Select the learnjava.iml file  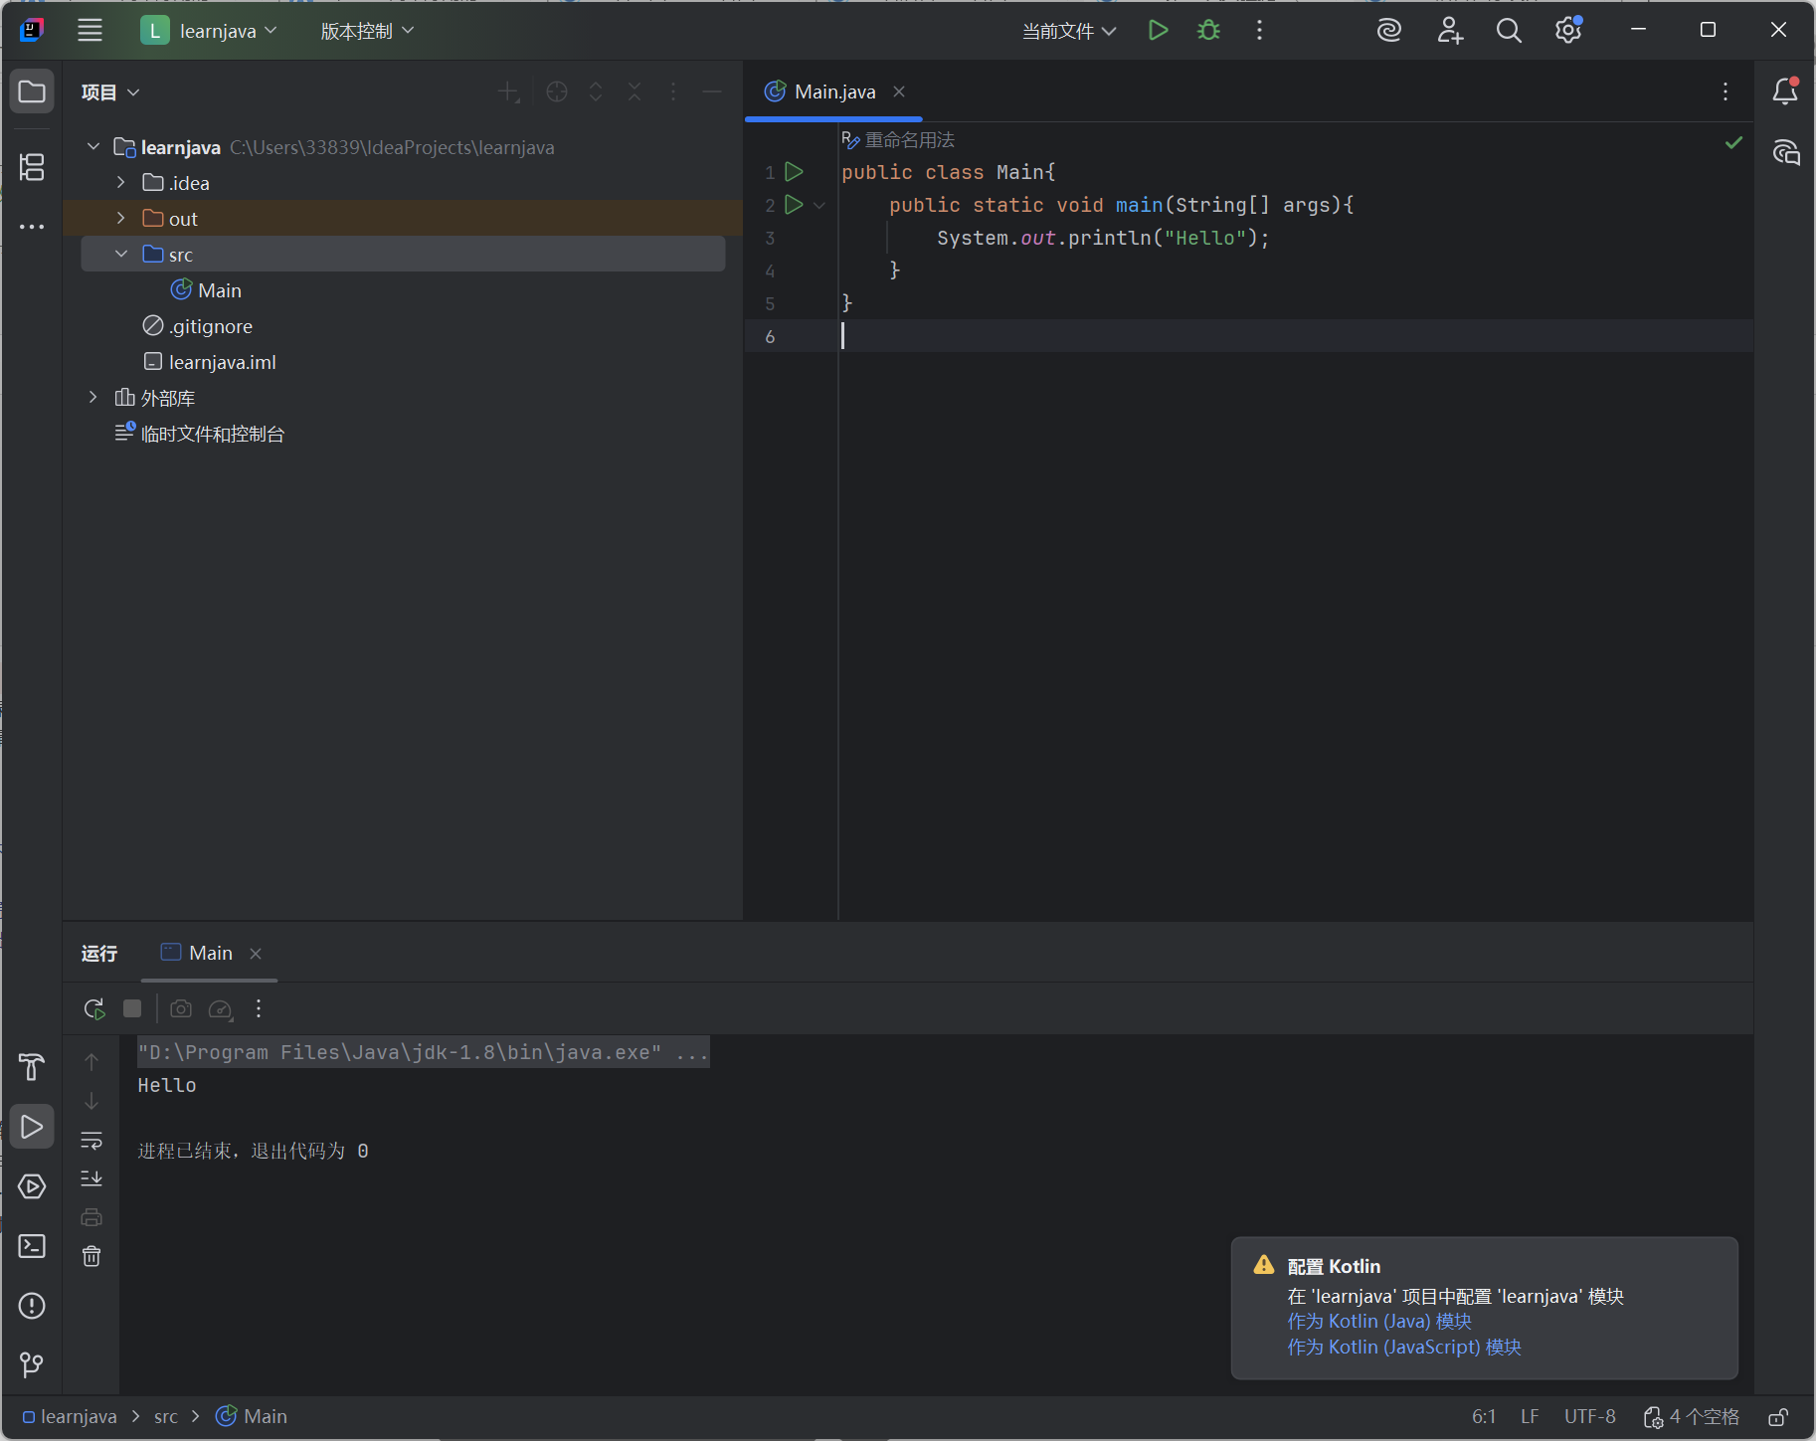210,362
